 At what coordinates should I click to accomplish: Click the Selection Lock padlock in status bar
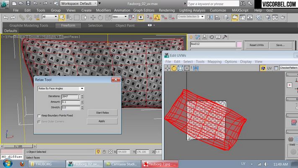click(x=104, y=152)
